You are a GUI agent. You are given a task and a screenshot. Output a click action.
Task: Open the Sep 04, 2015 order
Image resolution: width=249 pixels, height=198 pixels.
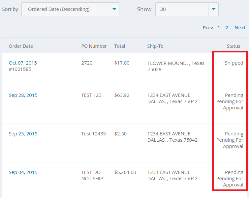[x=23, y=172]
